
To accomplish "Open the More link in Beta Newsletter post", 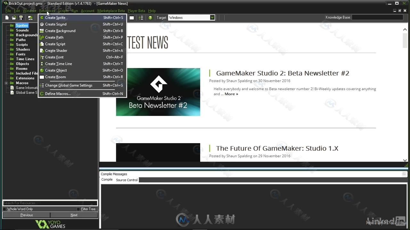I will coord(231,94).
